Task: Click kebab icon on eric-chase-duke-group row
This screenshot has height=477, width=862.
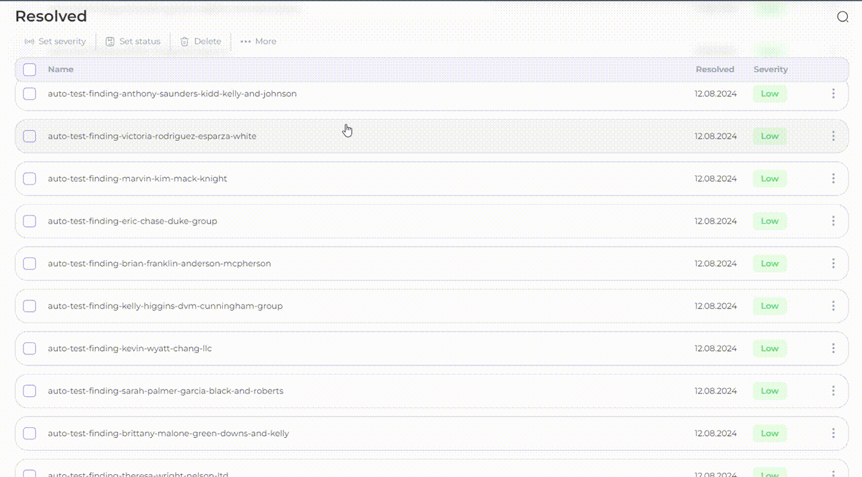Action: tap(833, 221)
